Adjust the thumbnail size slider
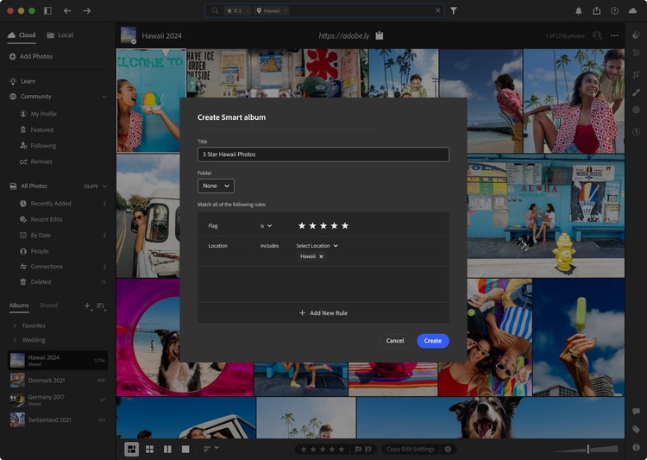 [x=587, y=449]
